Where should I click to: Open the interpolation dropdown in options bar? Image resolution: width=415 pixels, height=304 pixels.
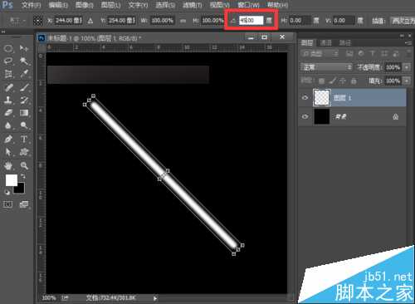click(x=403, y=21)
